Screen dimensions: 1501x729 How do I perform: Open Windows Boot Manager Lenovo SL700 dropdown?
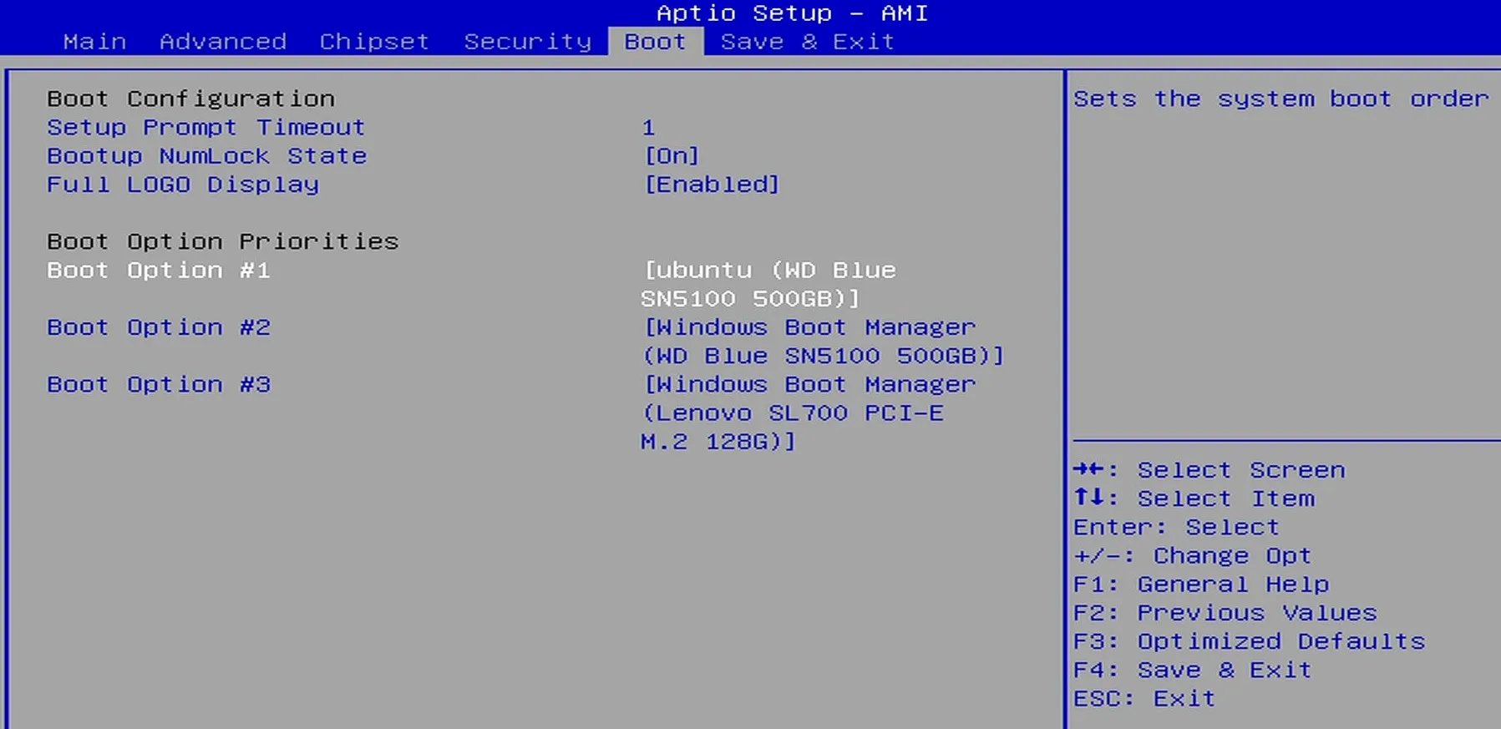pos(808,413)
